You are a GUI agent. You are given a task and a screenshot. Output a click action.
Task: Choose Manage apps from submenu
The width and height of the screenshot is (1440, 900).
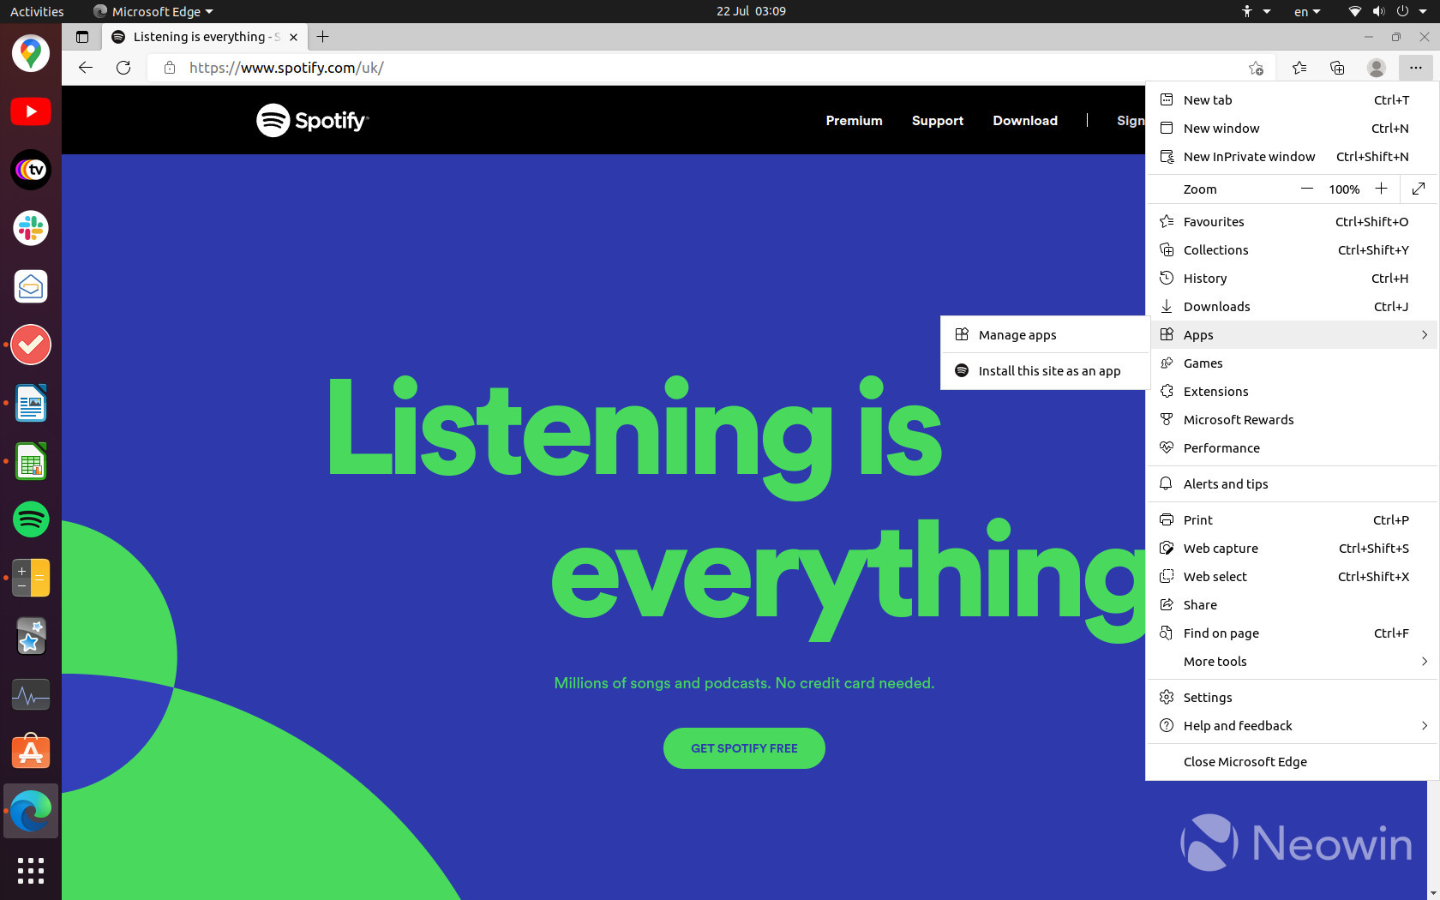point(1017,335)
